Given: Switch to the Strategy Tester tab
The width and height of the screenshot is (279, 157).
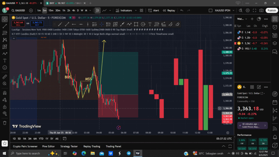Looking at the screenshot, I should pyautogui.click(x=69, y=147).
